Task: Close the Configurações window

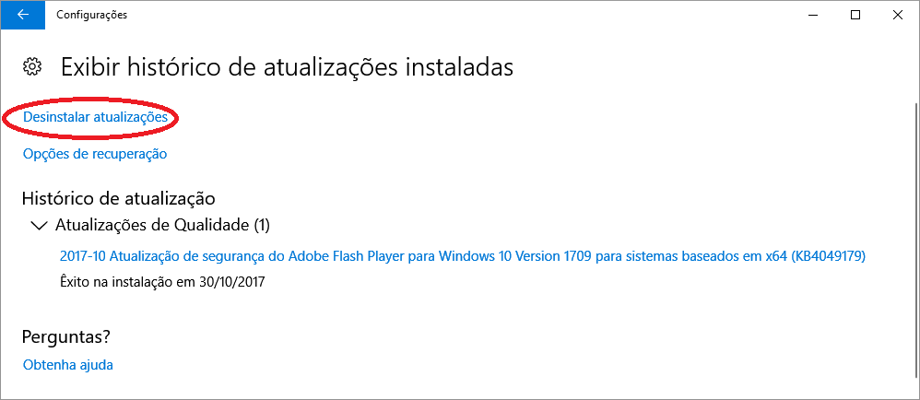Action: pos(897,15)
